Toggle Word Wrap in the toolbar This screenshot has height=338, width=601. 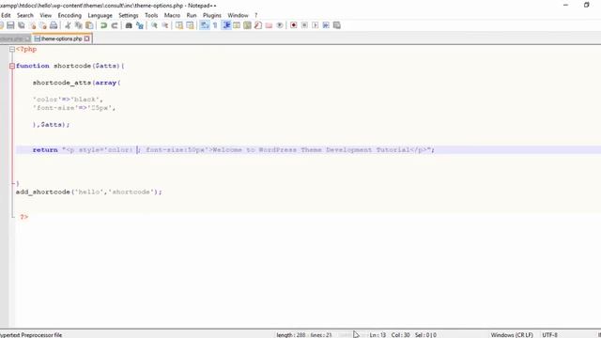(x=205, y=25)
